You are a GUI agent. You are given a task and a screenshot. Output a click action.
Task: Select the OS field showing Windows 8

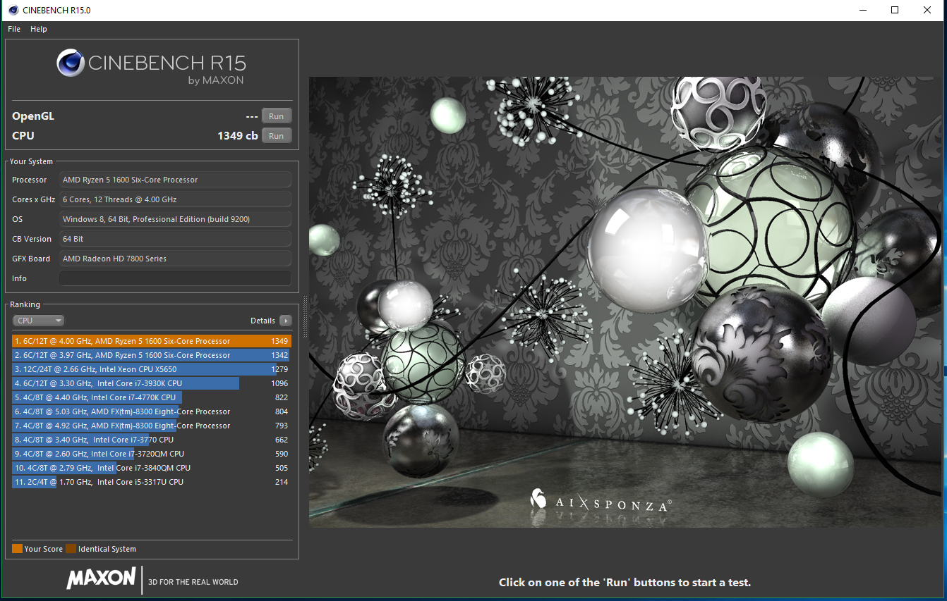point(175,219)
